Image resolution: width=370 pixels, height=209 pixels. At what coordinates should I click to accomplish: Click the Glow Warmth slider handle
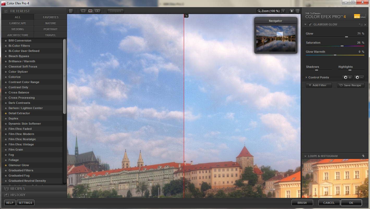click(335, 55)
